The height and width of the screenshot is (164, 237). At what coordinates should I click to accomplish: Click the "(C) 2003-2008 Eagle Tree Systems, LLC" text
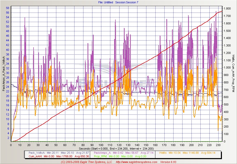point(87,162)
